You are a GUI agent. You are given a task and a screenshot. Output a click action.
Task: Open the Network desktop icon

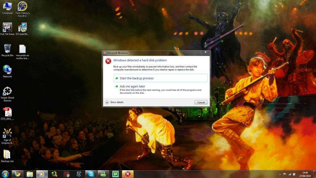[7, 71]
